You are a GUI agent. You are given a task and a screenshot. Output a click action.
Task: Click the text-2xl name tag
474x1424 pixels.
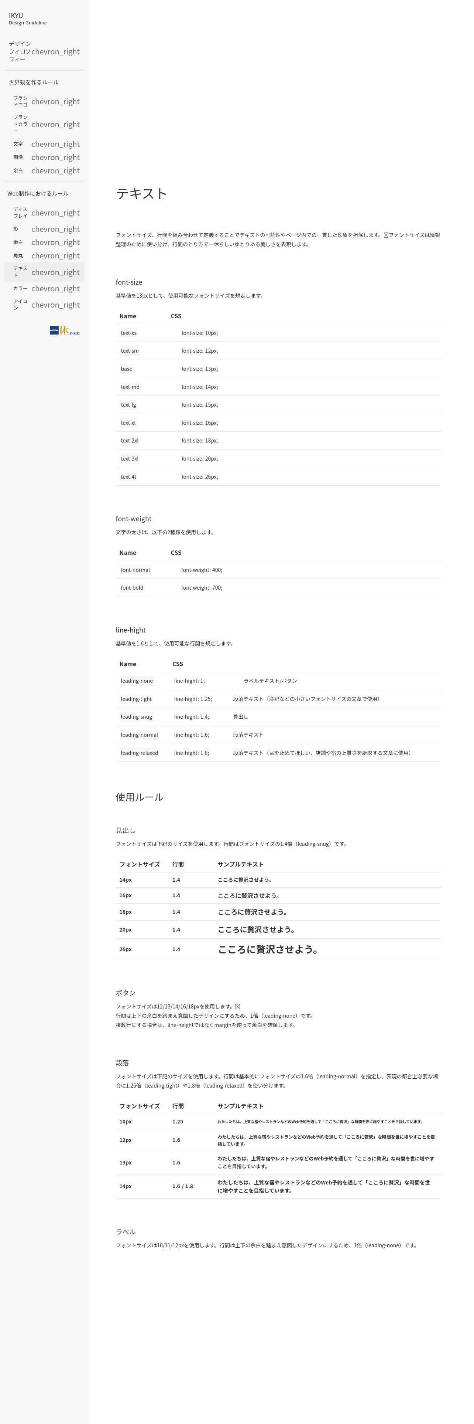click(x=130, y=441)
